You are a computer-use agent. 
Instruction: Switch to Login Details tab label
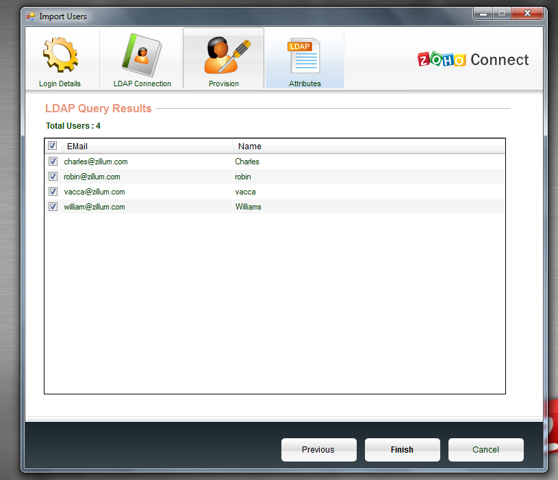pos(60,84)
